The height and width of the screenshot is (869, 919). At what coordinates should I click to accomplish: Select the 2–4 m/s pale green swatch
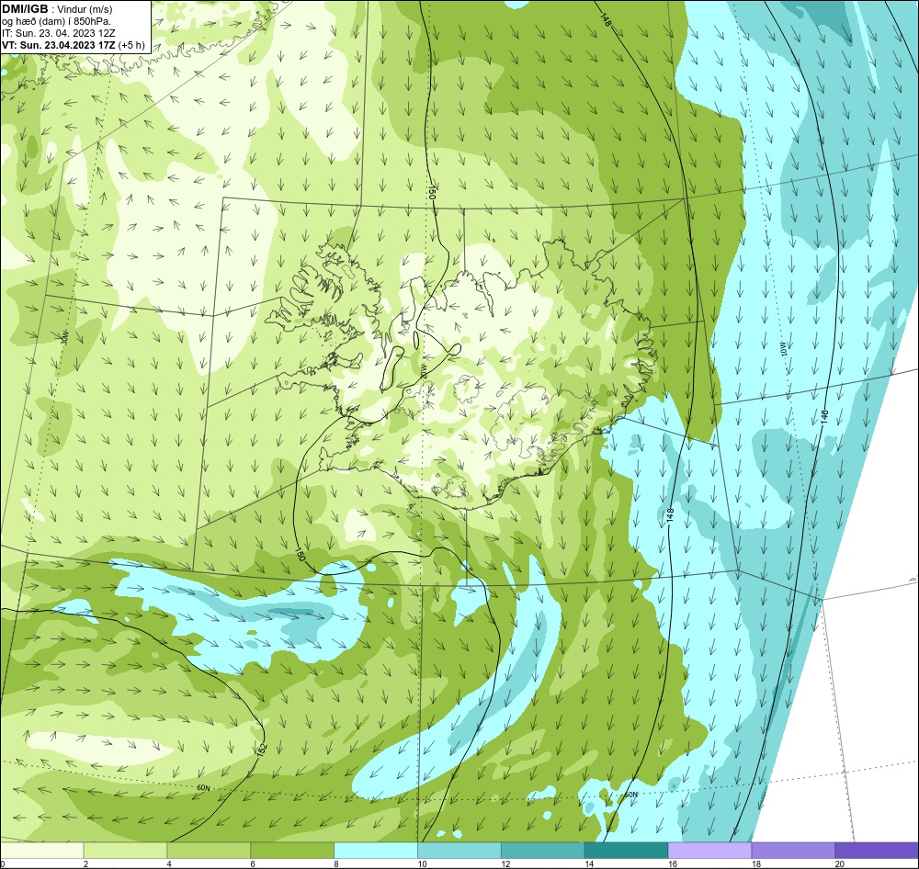click(125, 850)
